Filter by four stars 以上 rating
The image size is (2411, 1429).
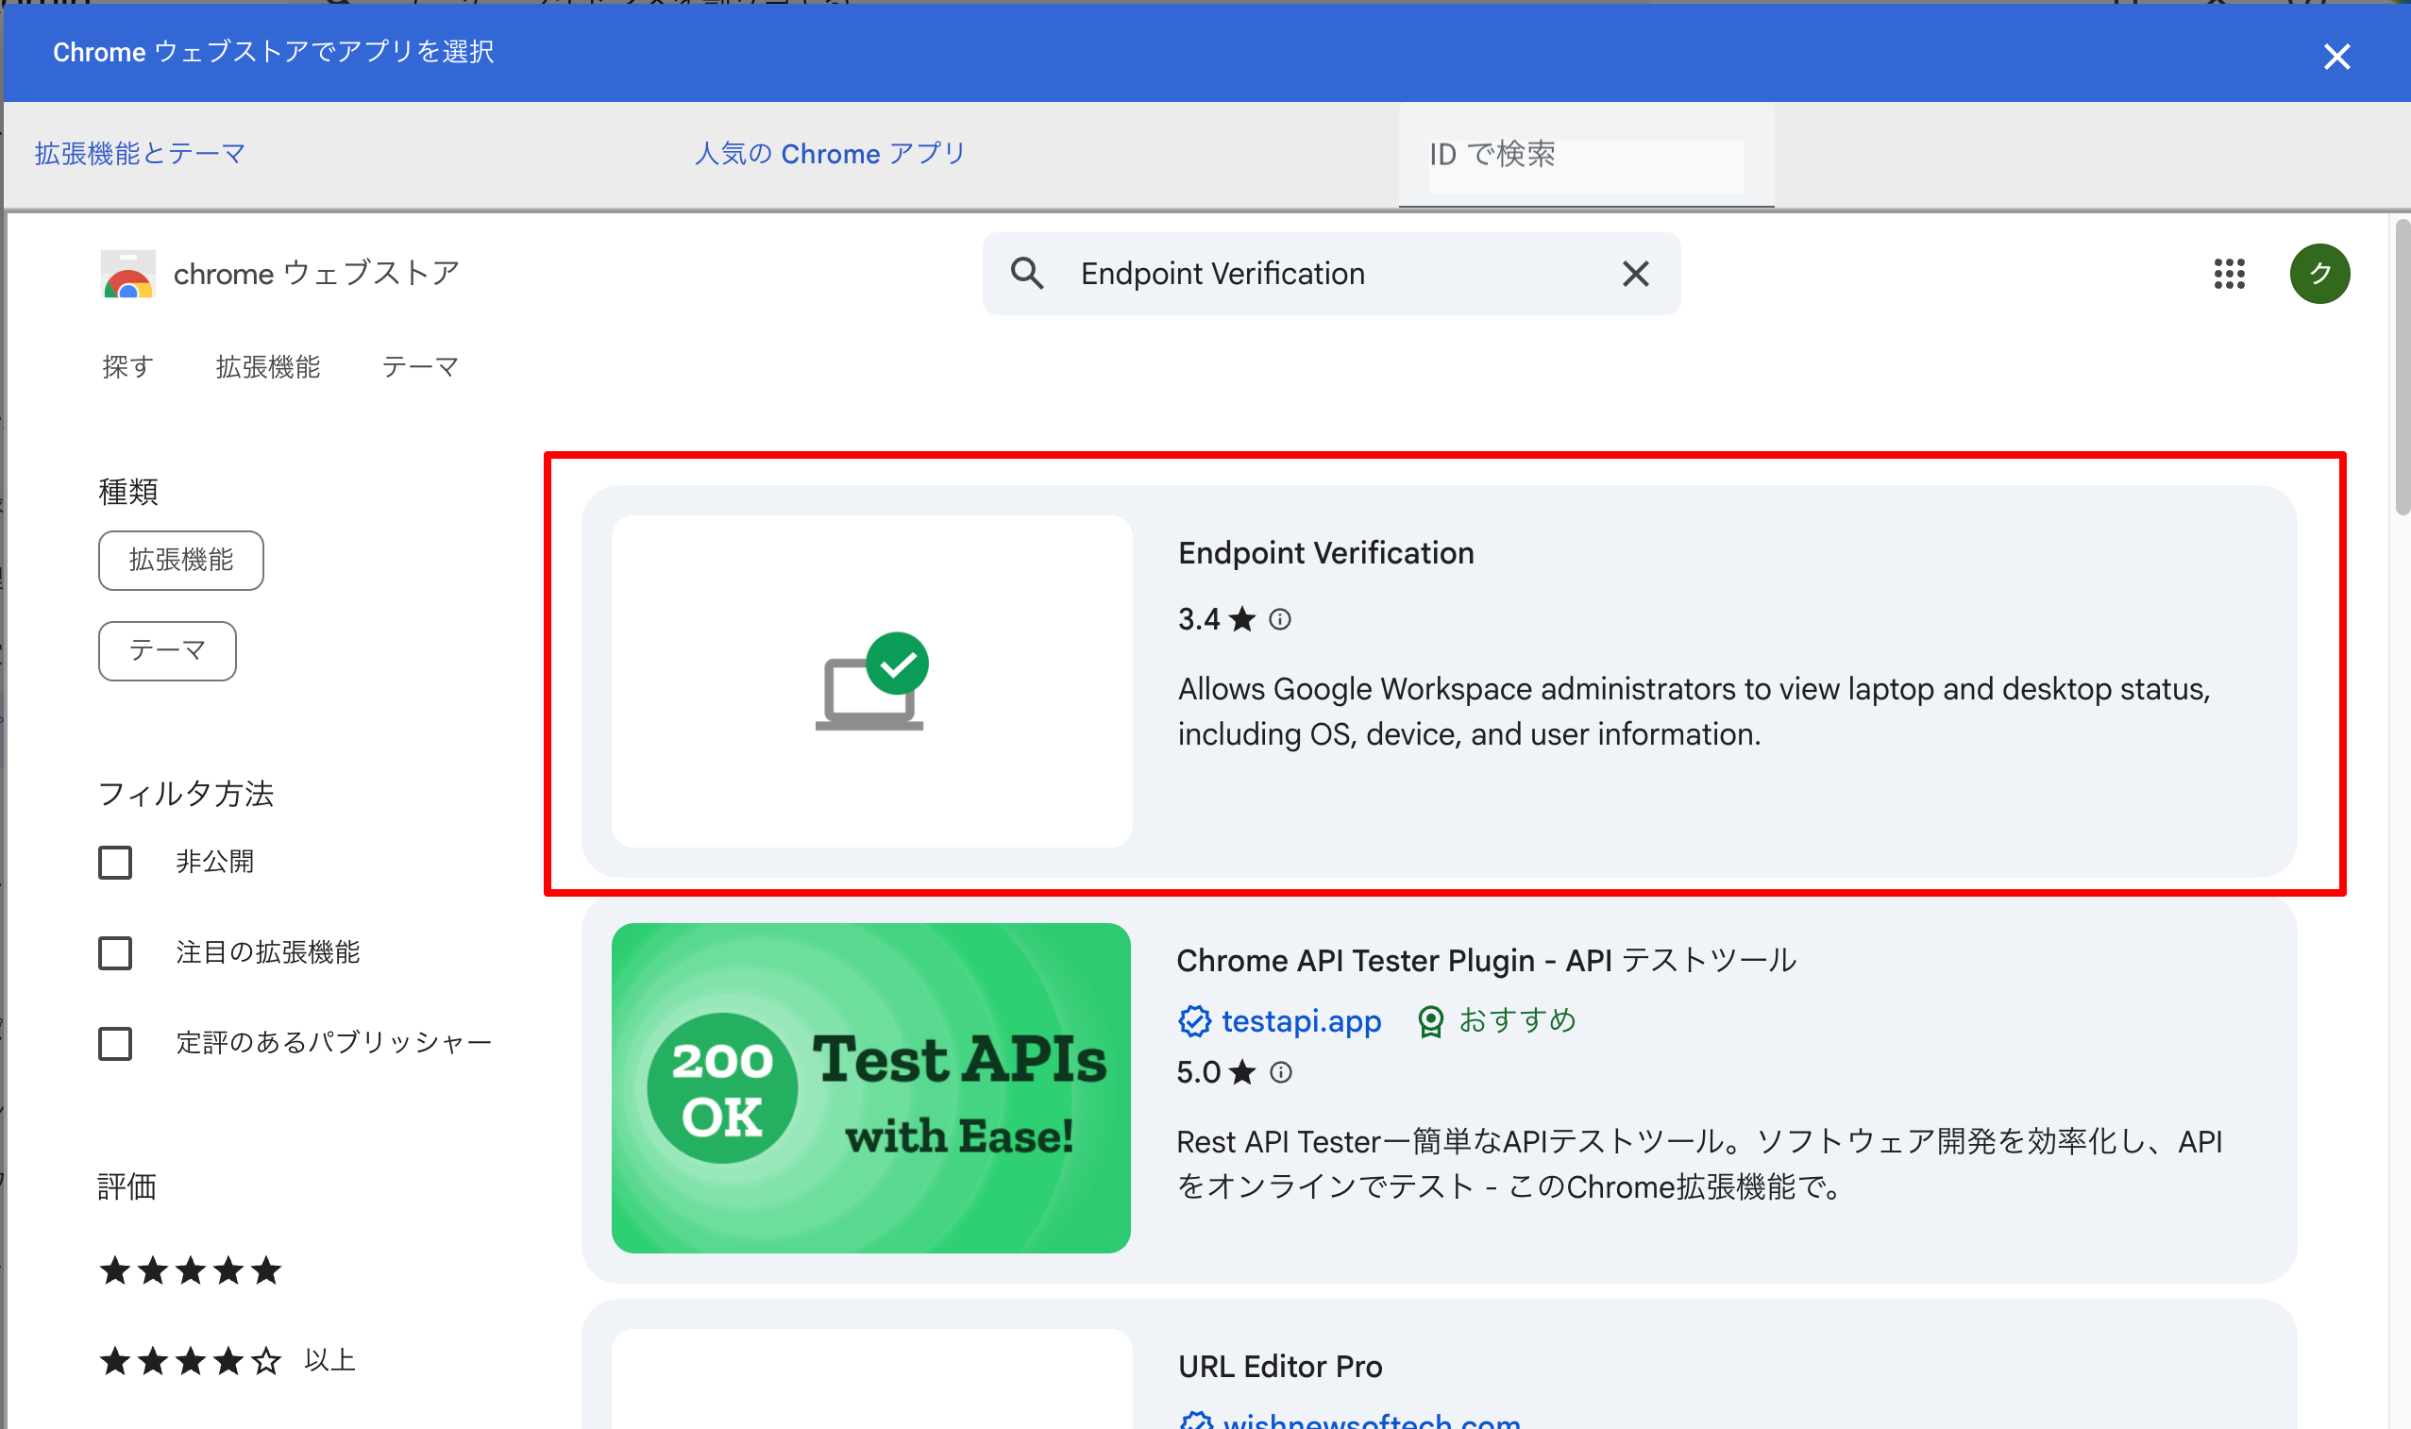click(228, 1362)
